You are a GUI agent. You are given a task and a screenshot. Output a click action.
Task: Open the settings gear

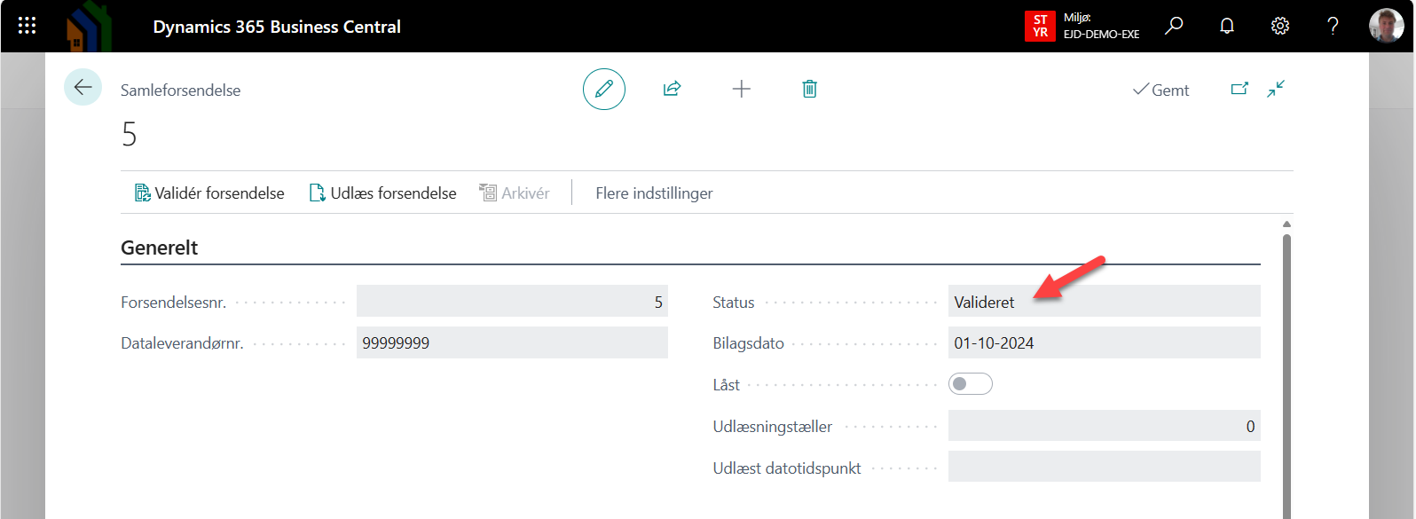(x=1279, y=26)
